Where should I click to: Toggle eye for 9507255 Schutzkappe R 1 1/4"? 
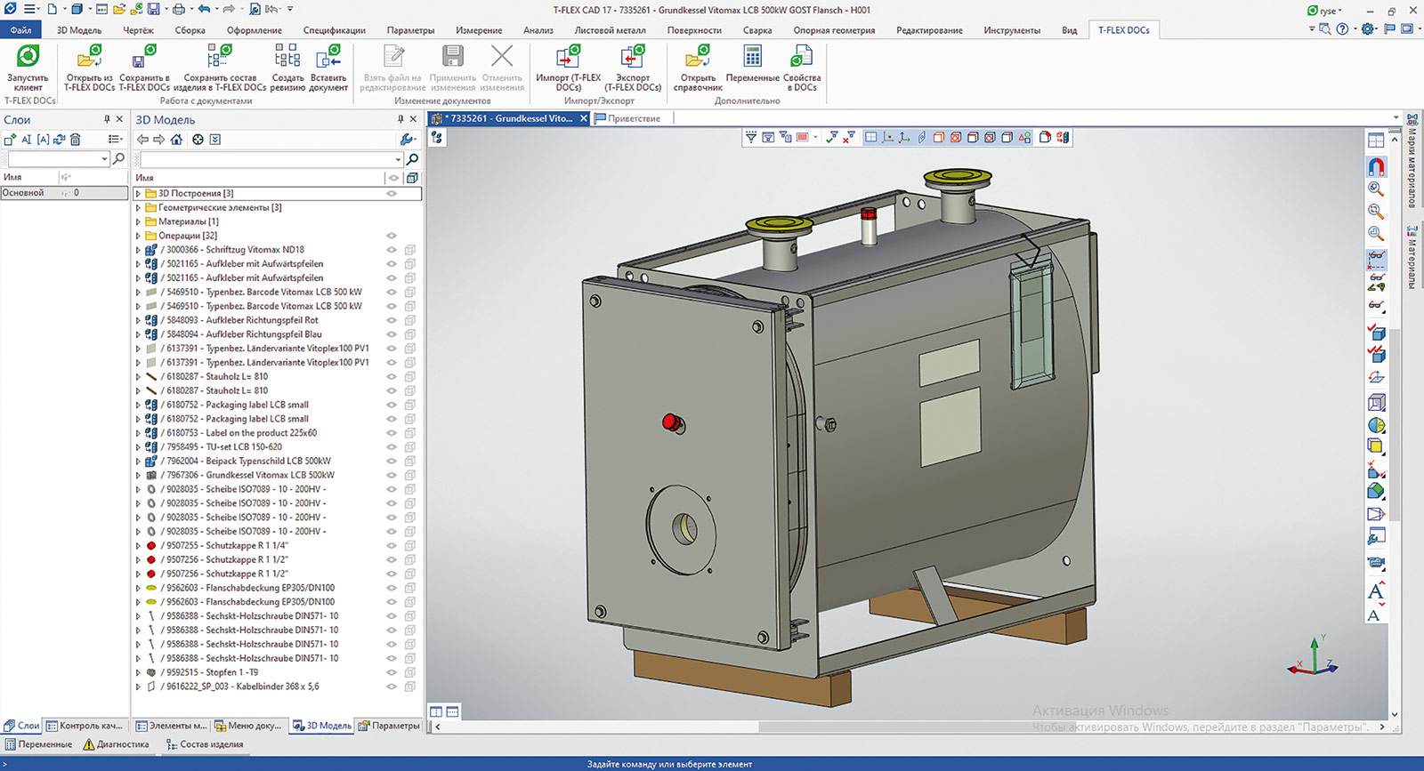391,546
